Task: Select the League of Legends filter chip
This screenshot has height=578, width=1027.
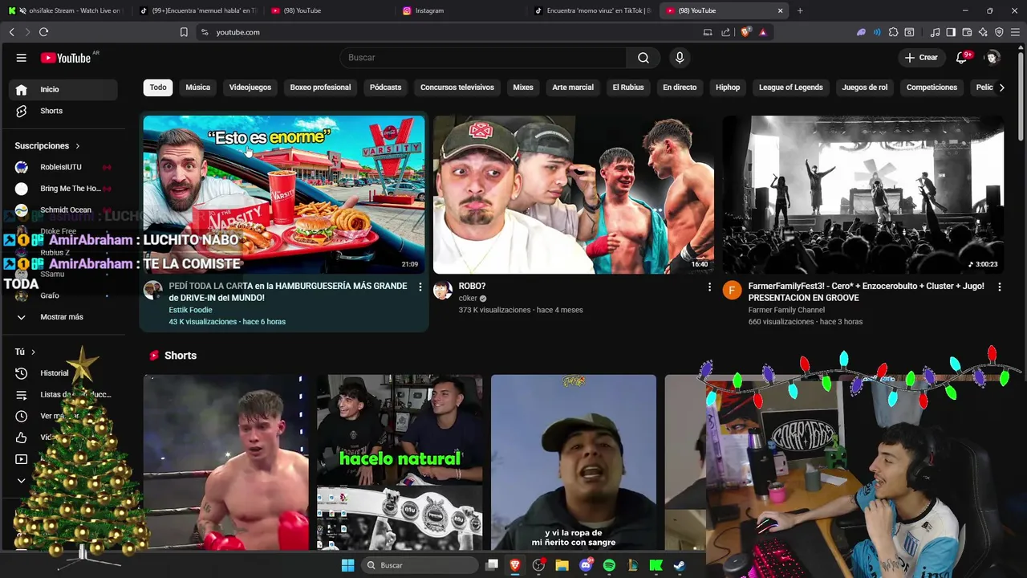Action: click(x=791, y=88)
